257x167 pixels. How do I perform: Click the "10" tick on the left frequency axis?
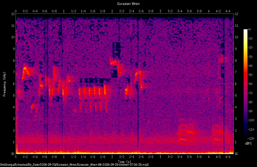pyautogui.click(x=13, y=37)
